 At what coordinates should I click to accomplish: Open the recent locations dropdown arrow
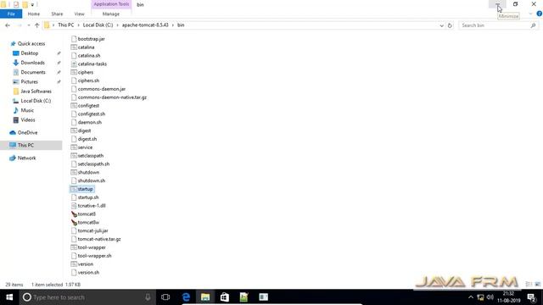(29, 25)
